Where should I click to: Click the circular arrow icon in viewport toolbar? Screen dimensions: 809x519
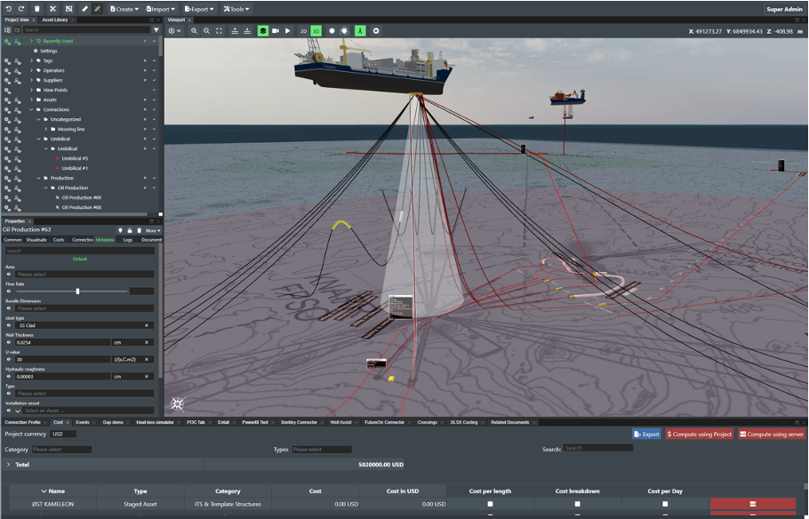click(x=376, y=31)
